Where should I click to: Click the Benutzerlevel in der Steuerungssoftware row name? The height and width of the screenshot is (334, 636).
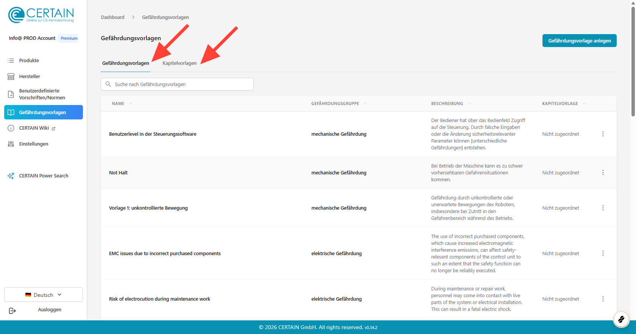[x=153, y=134]
